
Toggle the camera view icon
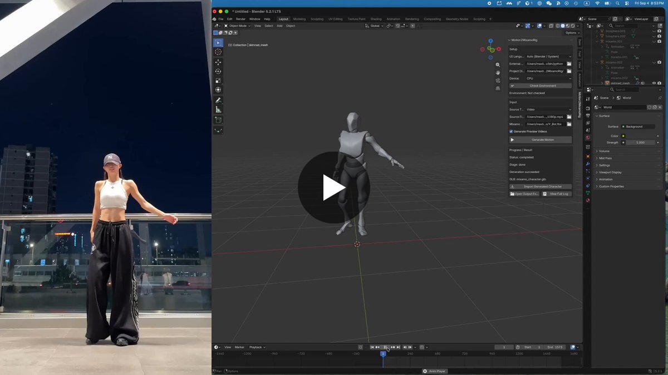(498, 81)
